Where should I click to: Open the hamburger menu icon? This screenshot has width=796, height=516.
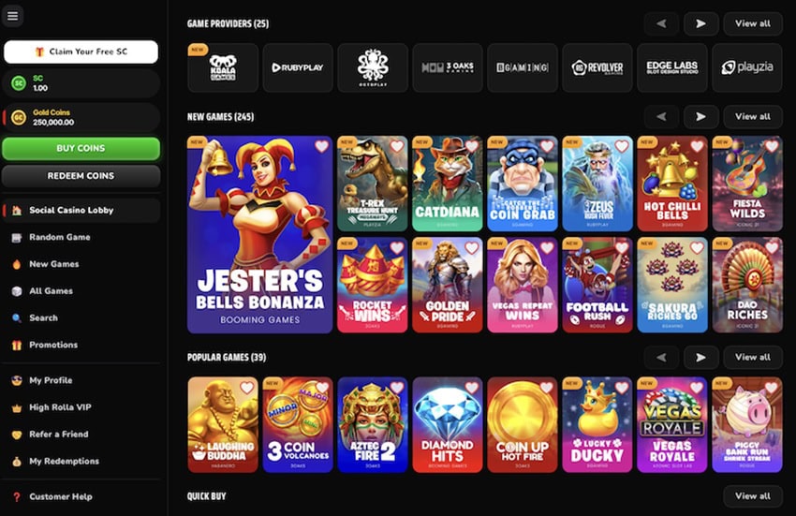(13, 16)
